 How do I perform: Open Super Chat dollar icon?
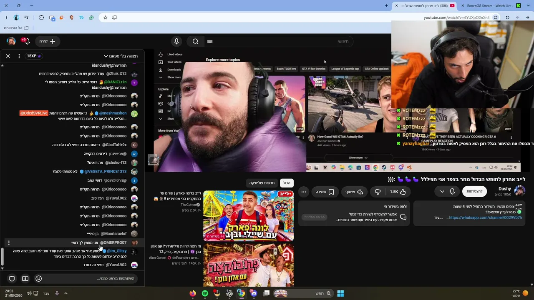25,278
